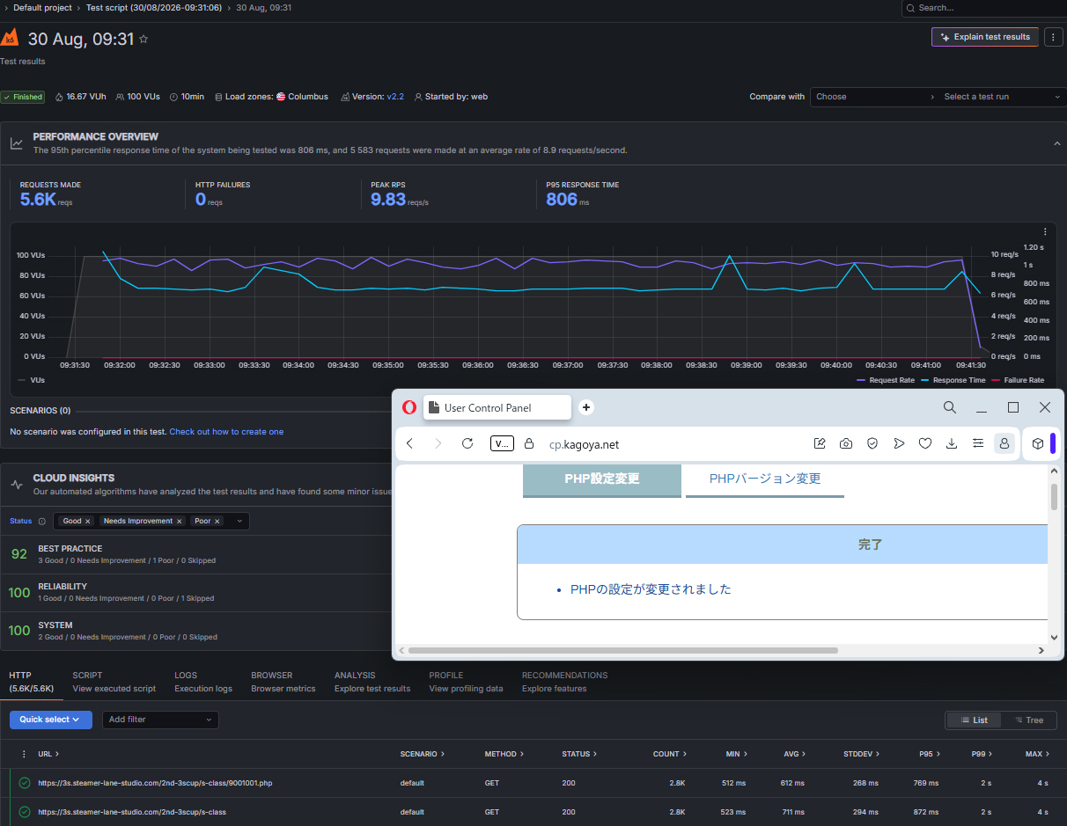Image resolution: width=1067 pixels, height=826 pixels.
Task: Toggle the Request Rate legend series
Action: (886, 380)
